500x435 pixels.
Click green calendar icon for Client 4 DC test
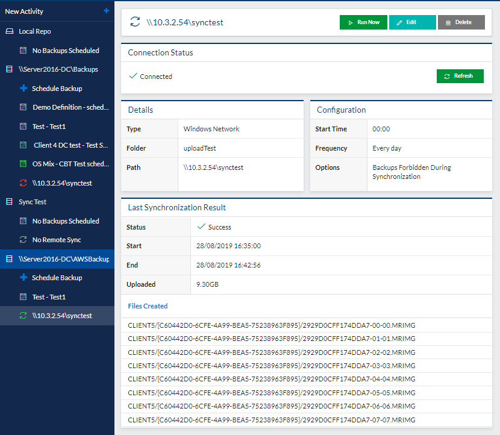(x=23, y=145)
